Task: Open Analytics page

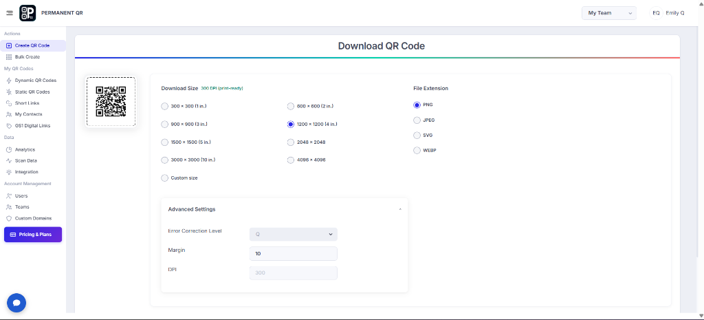Action: (x=25, y=149)
